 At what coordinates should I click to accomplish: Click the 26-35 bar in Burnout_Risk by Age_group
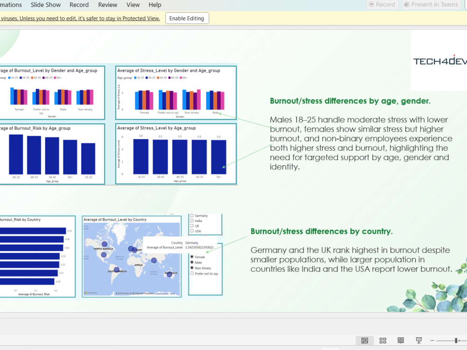(x=16, y=154)
